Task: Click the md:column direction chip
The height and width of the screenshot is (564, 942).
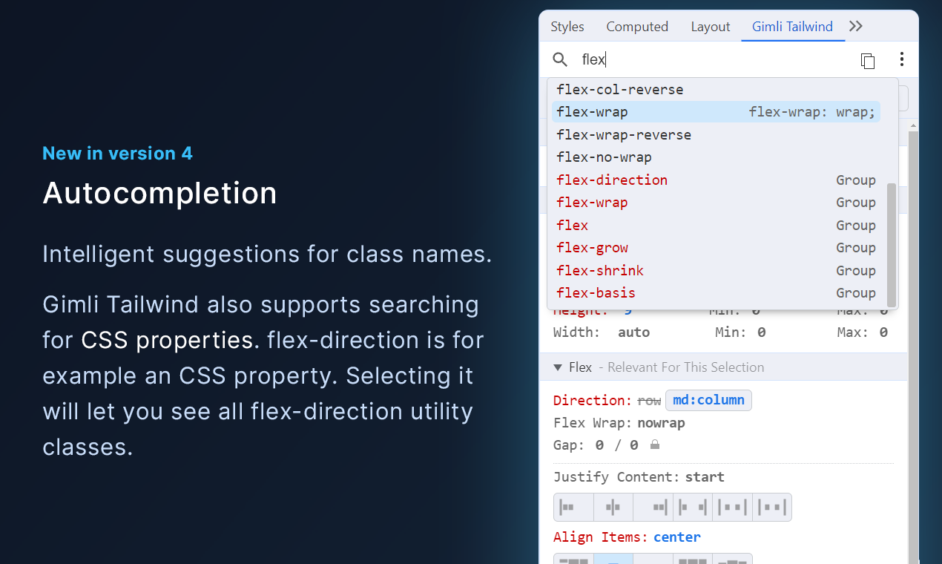Action: (708, 401)
